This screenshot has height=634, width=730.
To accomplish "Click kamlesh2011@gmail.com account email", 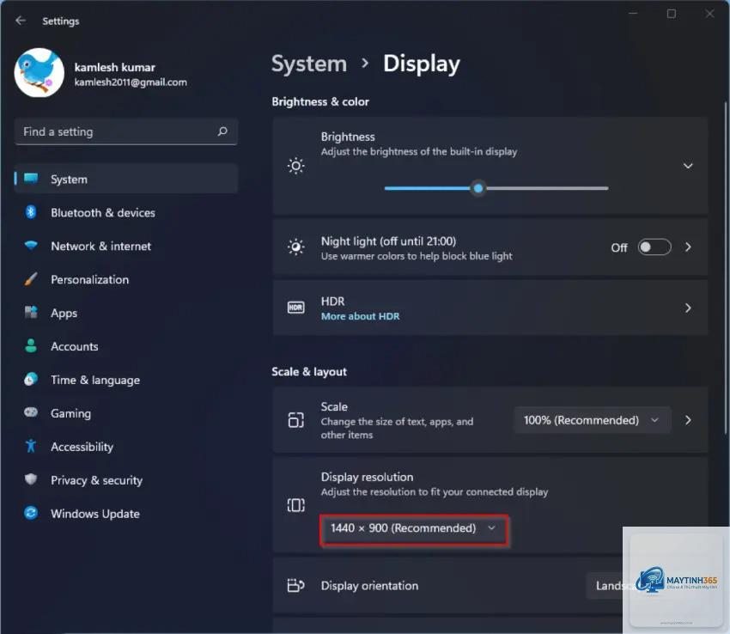I will [x=131, y=82].
